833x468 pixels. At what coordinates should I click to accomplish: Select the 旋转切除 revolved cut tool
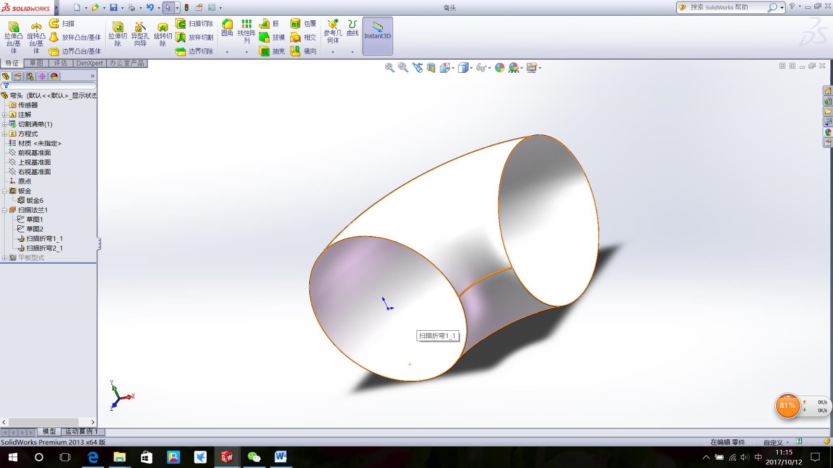[163, 34]
